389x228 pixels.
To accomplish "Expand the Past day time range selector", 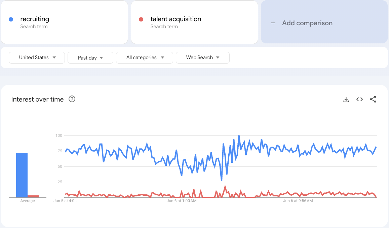I will (90, 58).
